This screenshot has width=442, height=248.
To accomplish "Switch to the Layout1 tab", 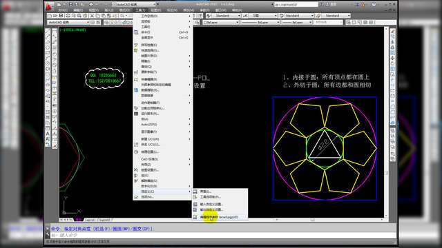I will tap(90, 220).
